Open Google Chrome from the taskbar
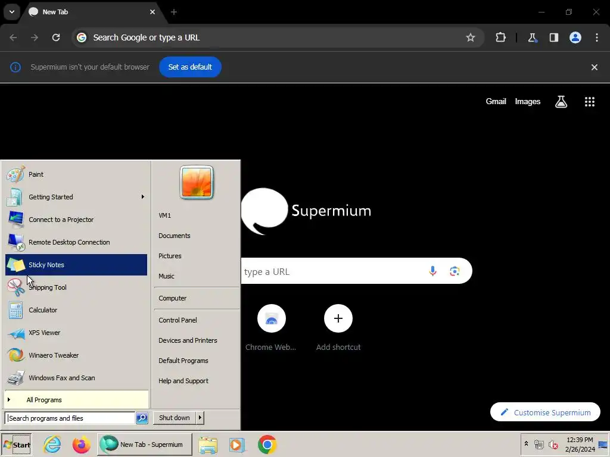Image resolution: width=610 pixels, height=457 pixels. [267, 445]
